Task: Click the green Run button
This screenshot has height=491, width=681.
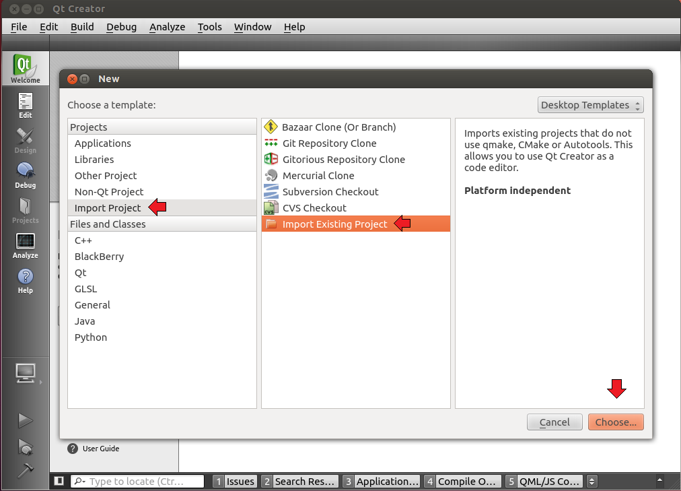Action: click(25, 420)
